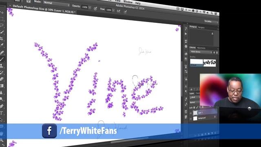Select the Horizontal Type tool

[1, 113]
